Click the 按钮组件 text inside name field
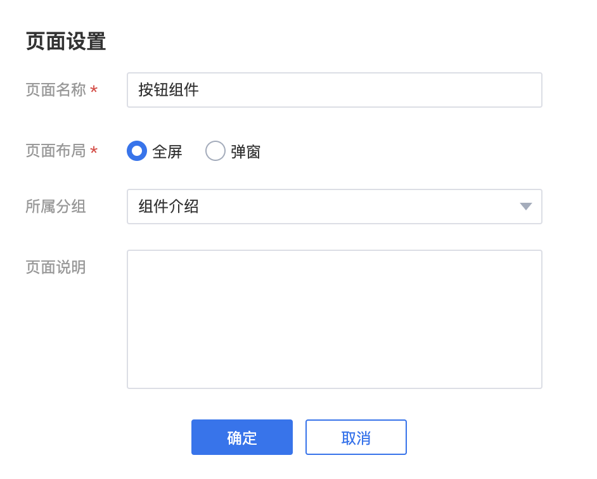The image size is (597, 479). (x=169, y=90)
